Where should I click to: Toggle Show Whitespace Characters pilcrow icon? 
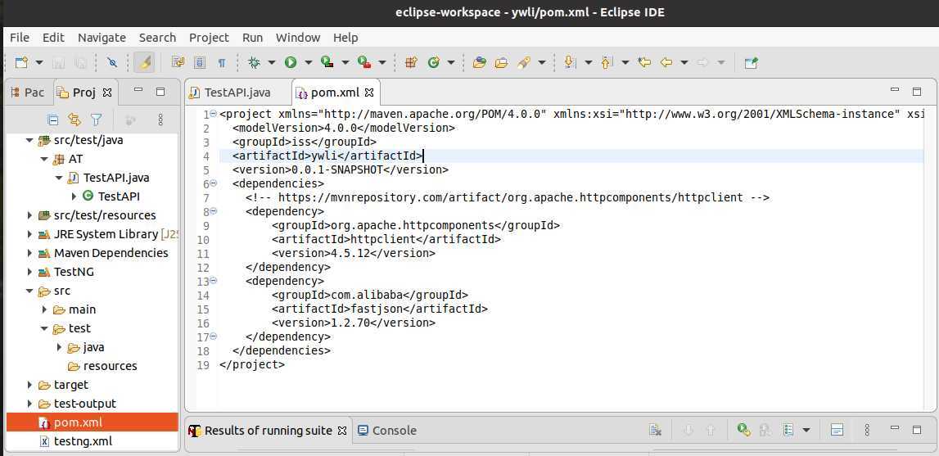(x=222, y=62)
